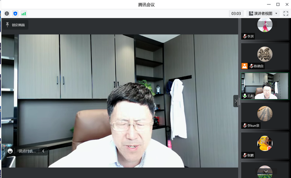The height and width of the screenshot is (178, 291).
Task: Click the muted mic icon beside 张鹏
Action: pos(245,155)
